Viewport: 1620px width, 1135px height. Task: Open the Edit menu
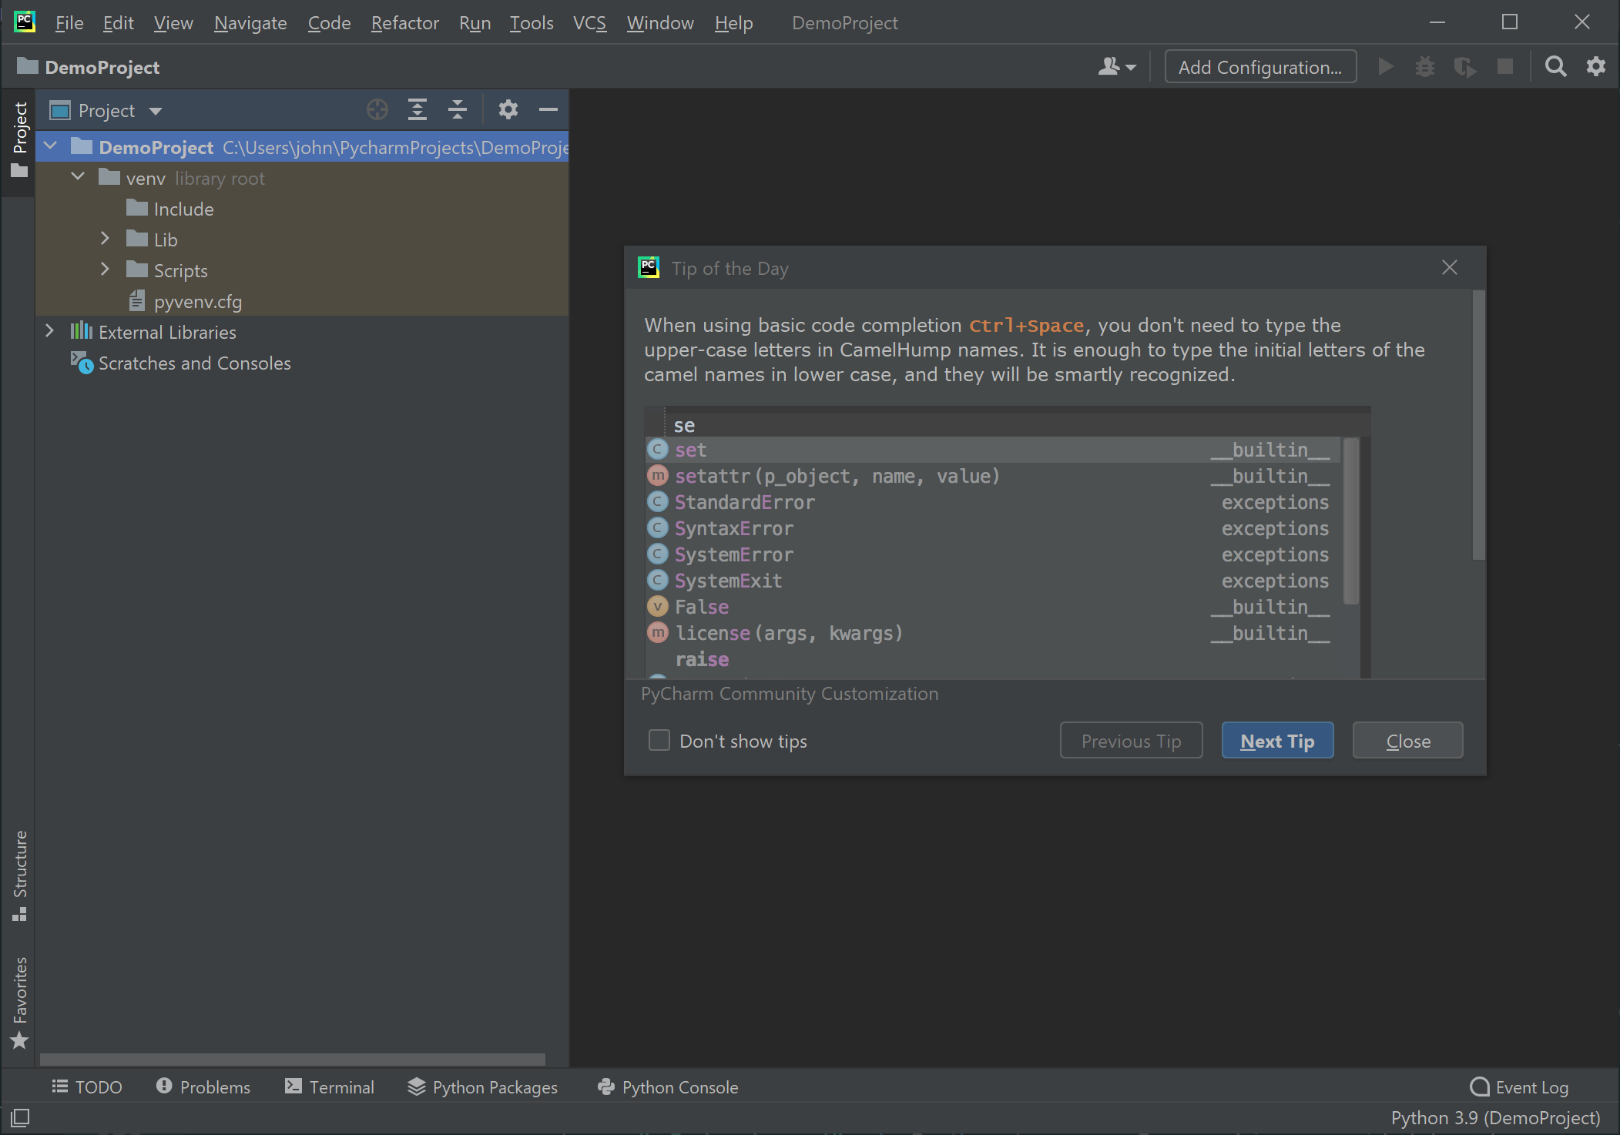[x=118, y=23]
